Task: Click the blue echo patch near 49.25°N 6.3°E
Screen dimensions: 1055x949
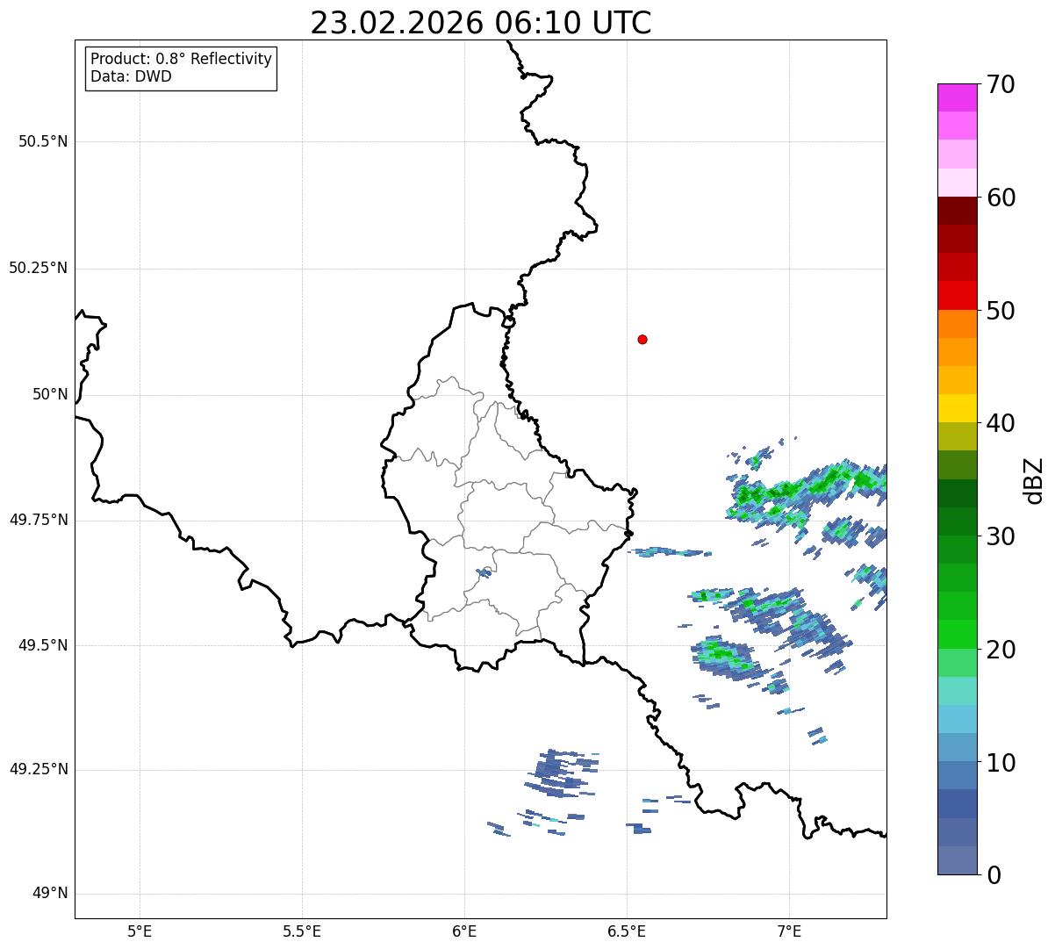Action: coord(562,773)
